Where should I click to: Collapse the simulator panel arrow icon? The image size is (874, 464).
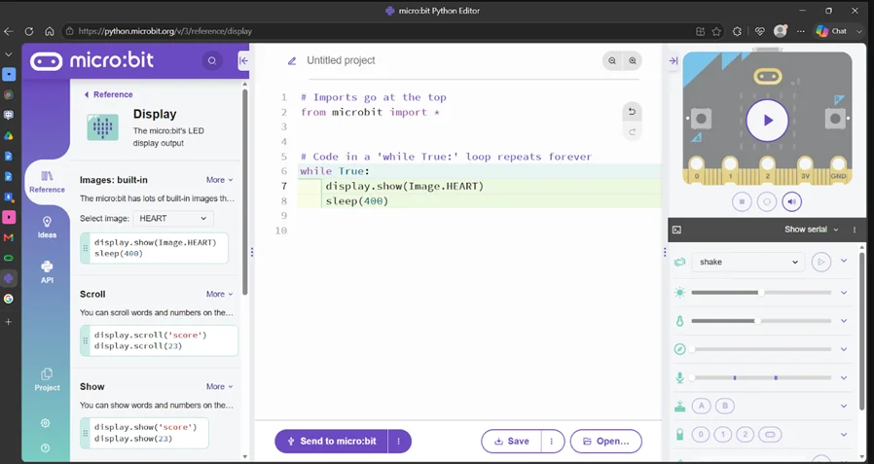click(x=674, y=60)
